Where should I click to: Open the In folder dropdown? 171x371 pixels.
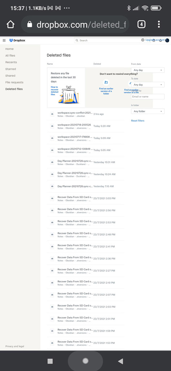pos(148,111)
